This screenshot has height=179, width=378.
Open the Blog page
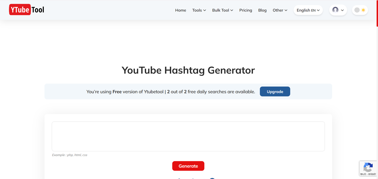[x=262, y=10]
